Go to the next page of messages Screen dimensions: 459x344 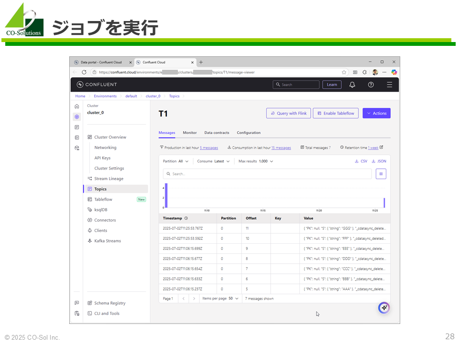(194, 299)
